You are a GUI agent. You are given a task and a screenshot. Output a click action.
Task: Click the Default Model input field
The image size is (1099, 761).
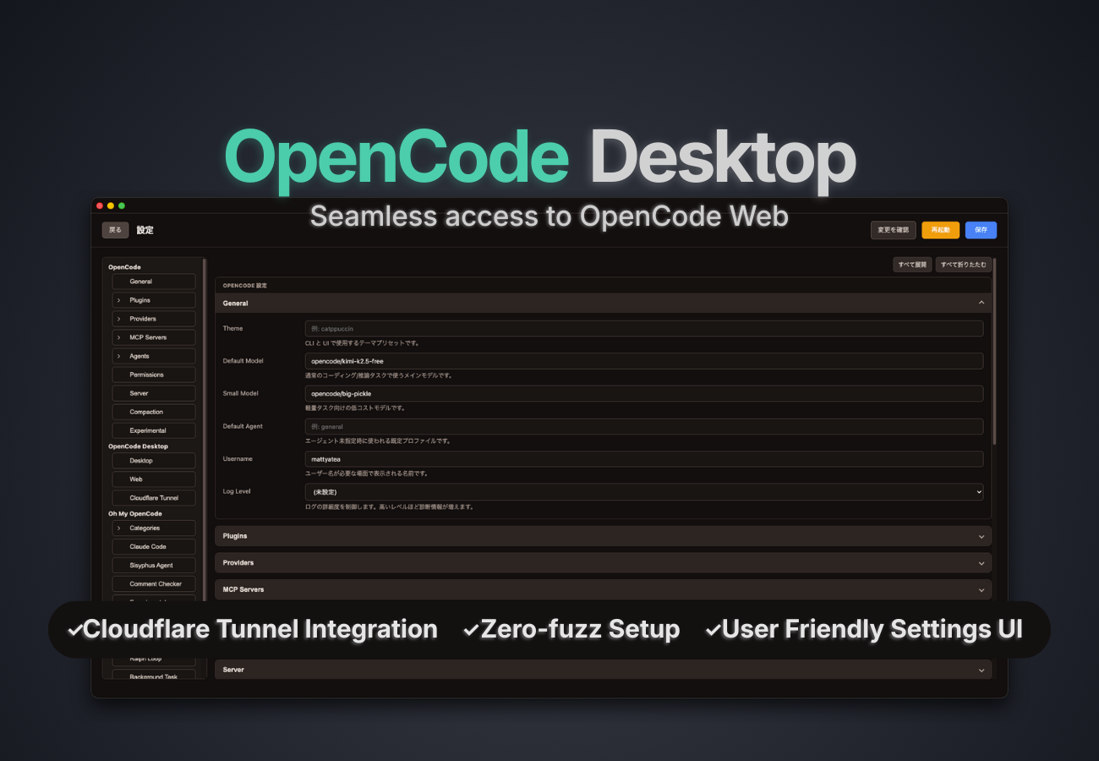click(x=644, y=361)
